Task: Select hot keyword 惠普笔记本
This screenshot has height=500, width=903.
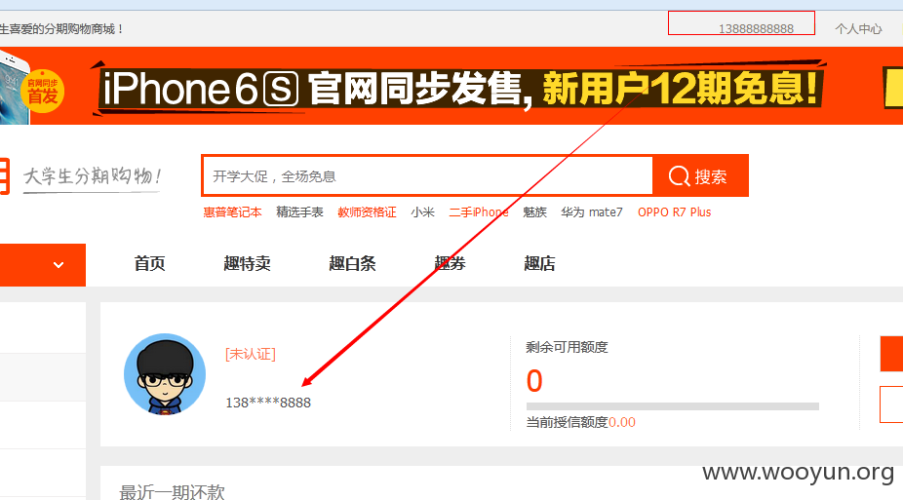Action: pyautogui.click(x=233, y=212)
